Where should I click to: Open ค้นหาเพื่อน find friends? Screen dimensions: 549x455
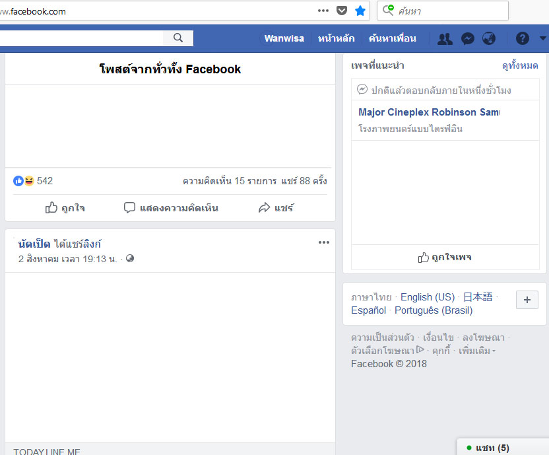392,38
